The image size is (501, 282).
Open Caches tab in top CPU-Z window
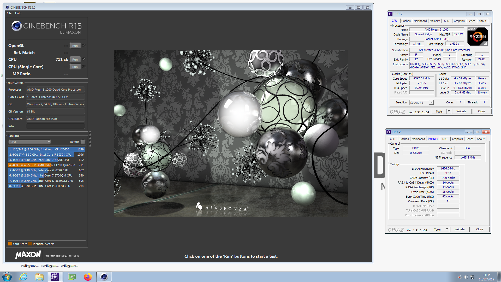click(x=406, y=21)
